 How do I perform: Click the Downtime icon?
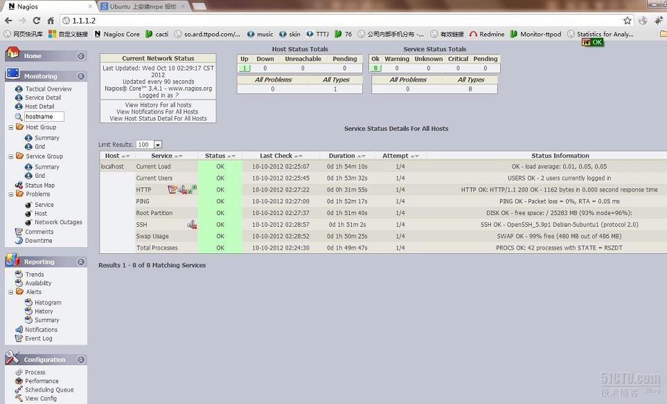(19, 241)
